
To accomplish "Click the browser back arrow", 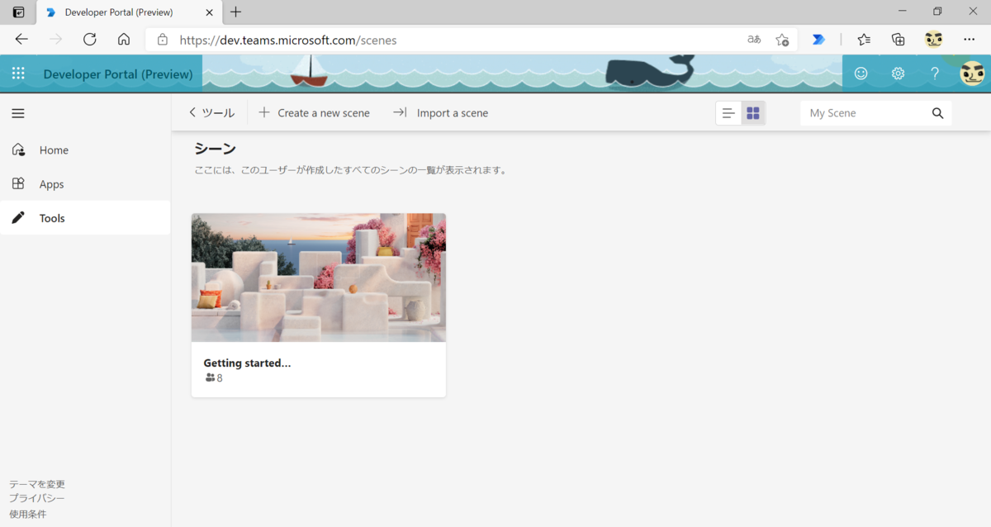I will tap(21, 39).
